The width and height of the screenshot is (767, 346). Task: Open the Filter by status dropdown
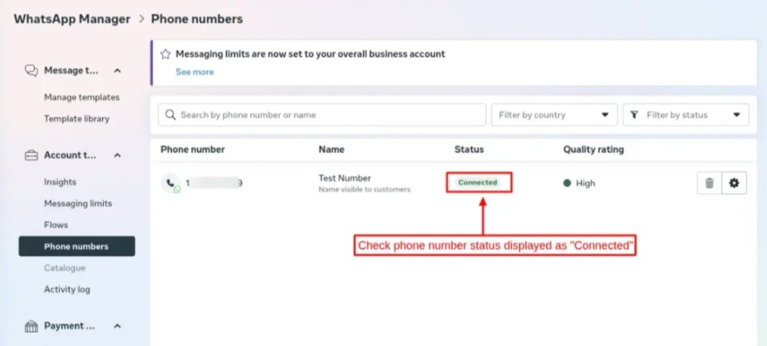click(x=686, y=115)
